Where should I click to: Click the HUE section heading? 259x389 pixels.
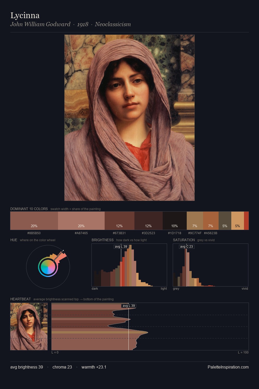click(14, 240)
